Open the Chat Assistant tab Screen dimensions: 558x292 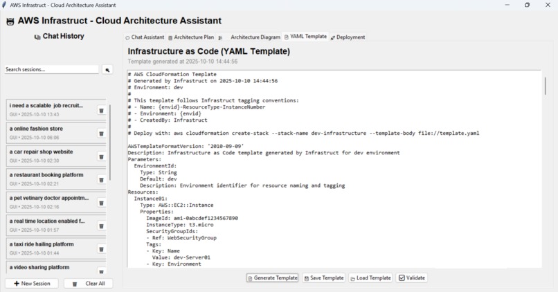click(x=145, y=37)
